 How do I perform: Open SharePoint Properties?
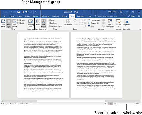point(126,22)
